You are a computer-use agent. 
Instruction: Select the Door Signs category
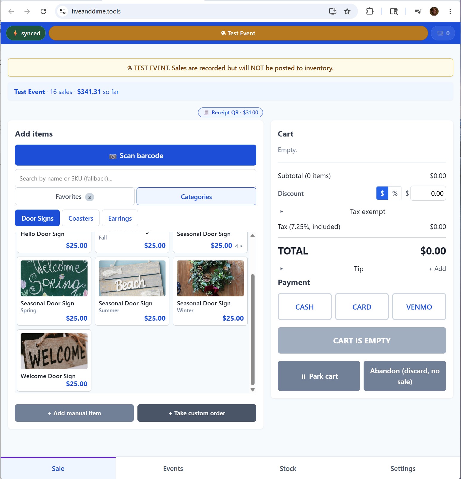[x=37, y=218]
